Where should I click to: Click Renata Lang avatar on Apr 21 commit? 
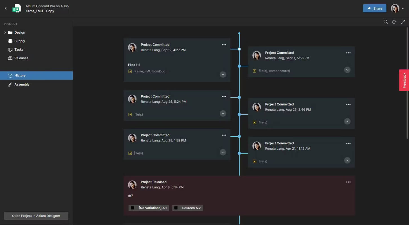click(x=257, y=146)
